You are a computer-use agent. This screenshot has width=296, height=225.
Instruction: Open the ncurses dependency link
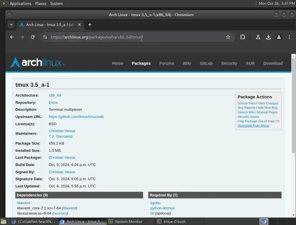pyautogui.click(x=60, y=213)
